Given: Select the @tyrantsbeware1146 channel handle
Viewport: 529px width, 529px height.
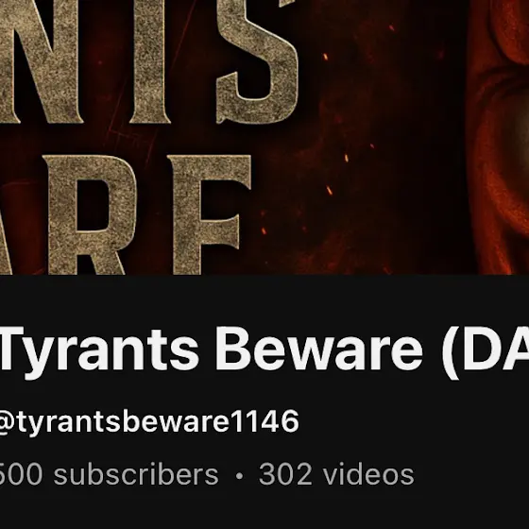Looking at the screenshot, I should click(x=149, y=421).
